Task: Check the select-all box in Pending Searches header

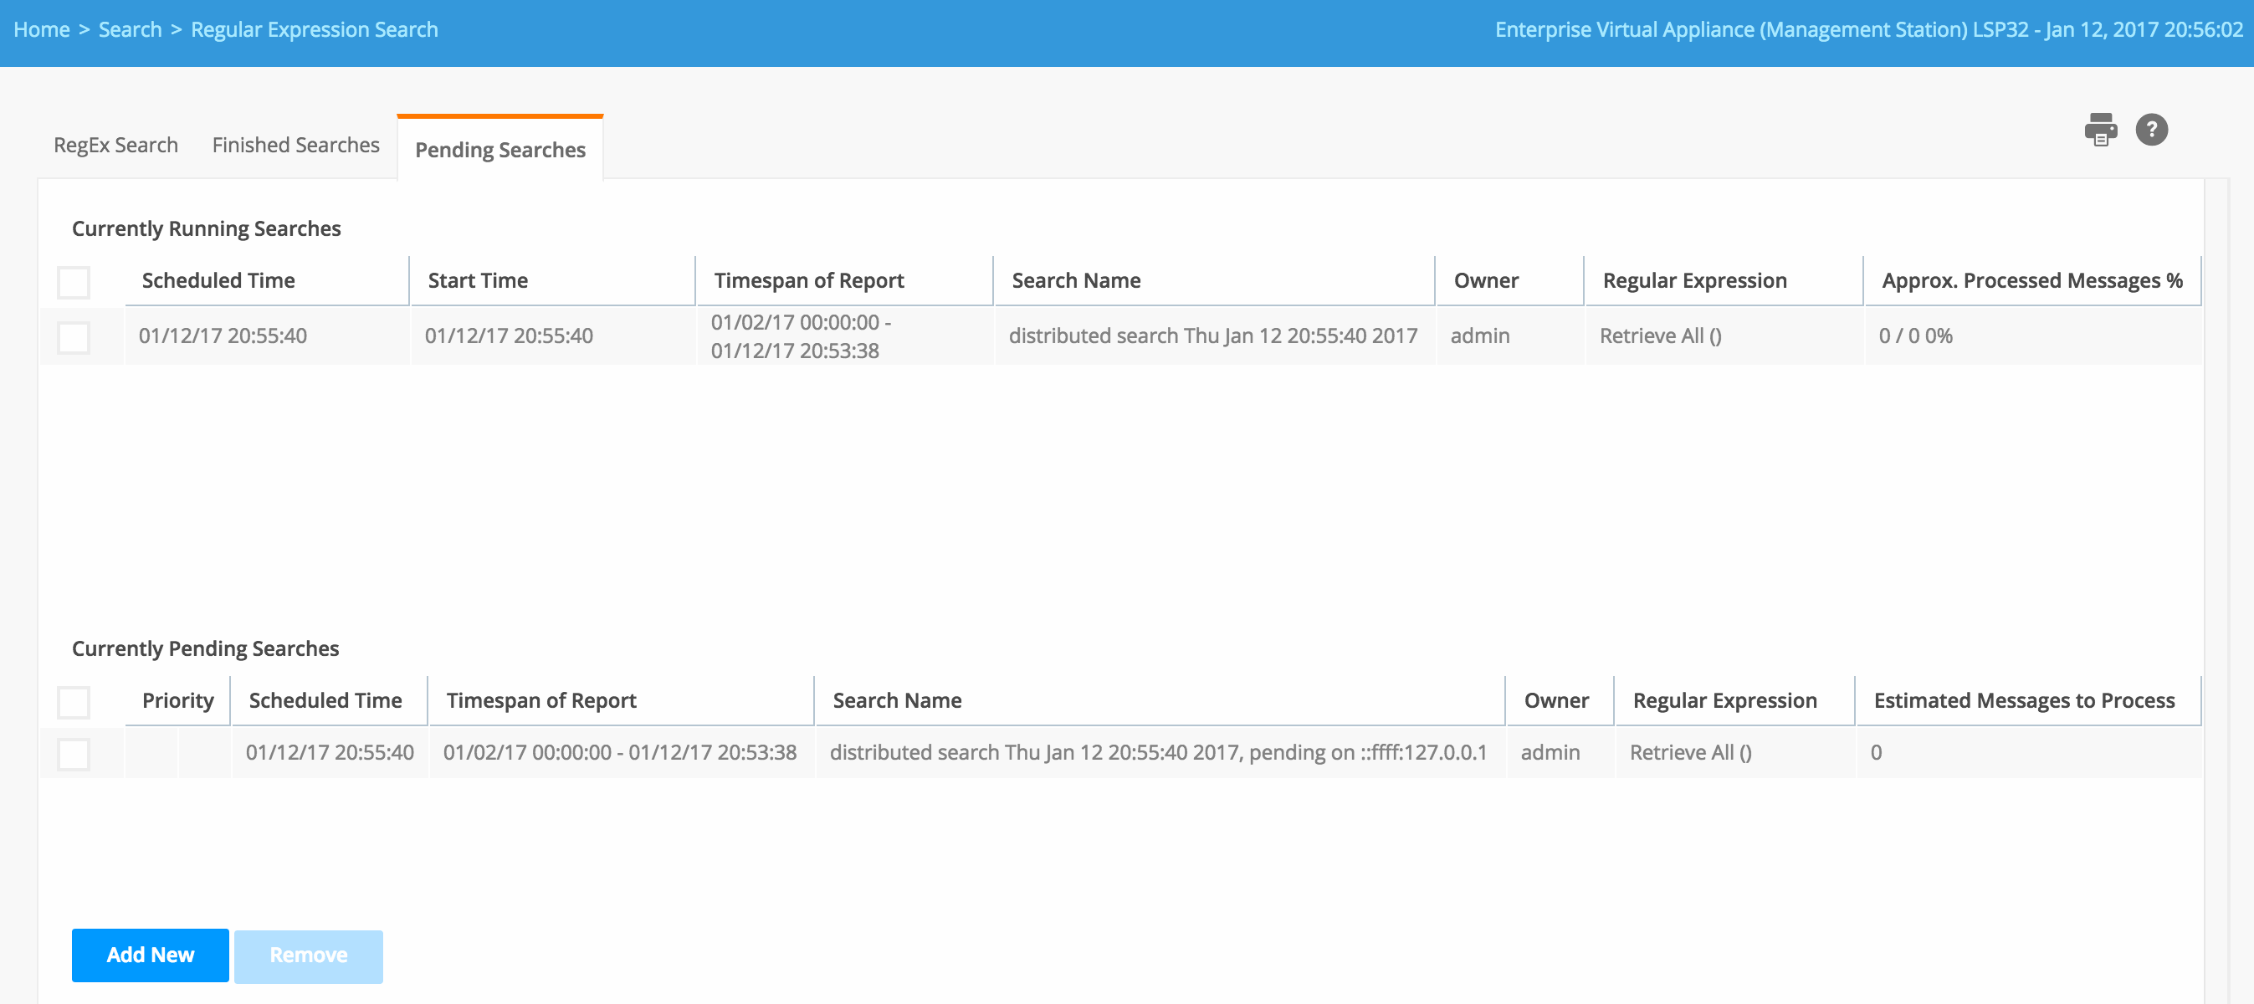Action: coord(74,702)
